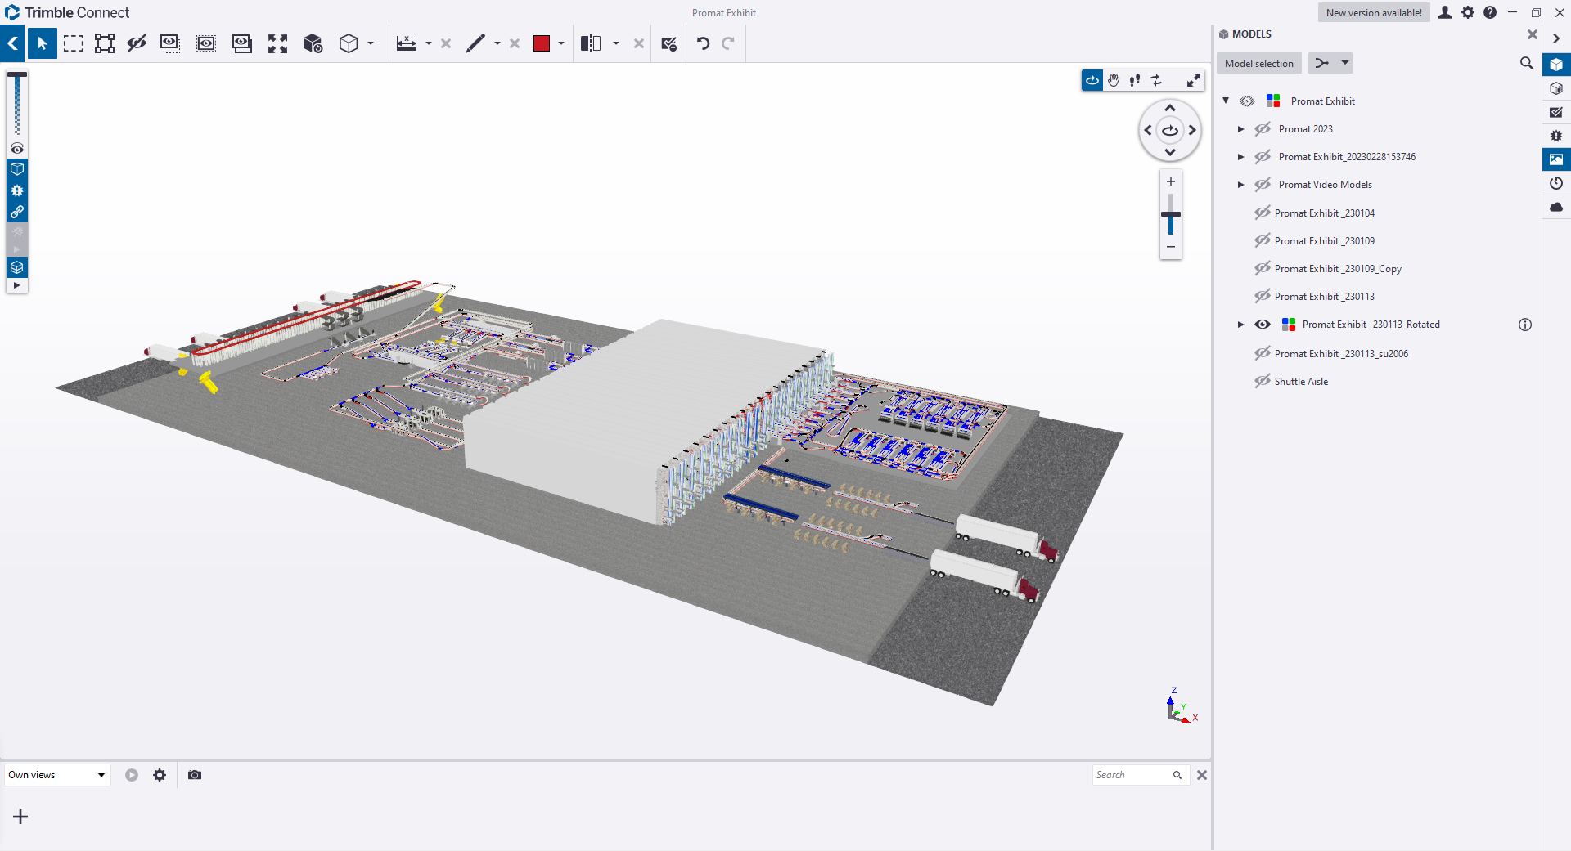The image size is (1571, 851).
Task: Hide the Promat Exhibit _230113_Rotated model
Action: pyautogui.click(x=1263, y=325)
